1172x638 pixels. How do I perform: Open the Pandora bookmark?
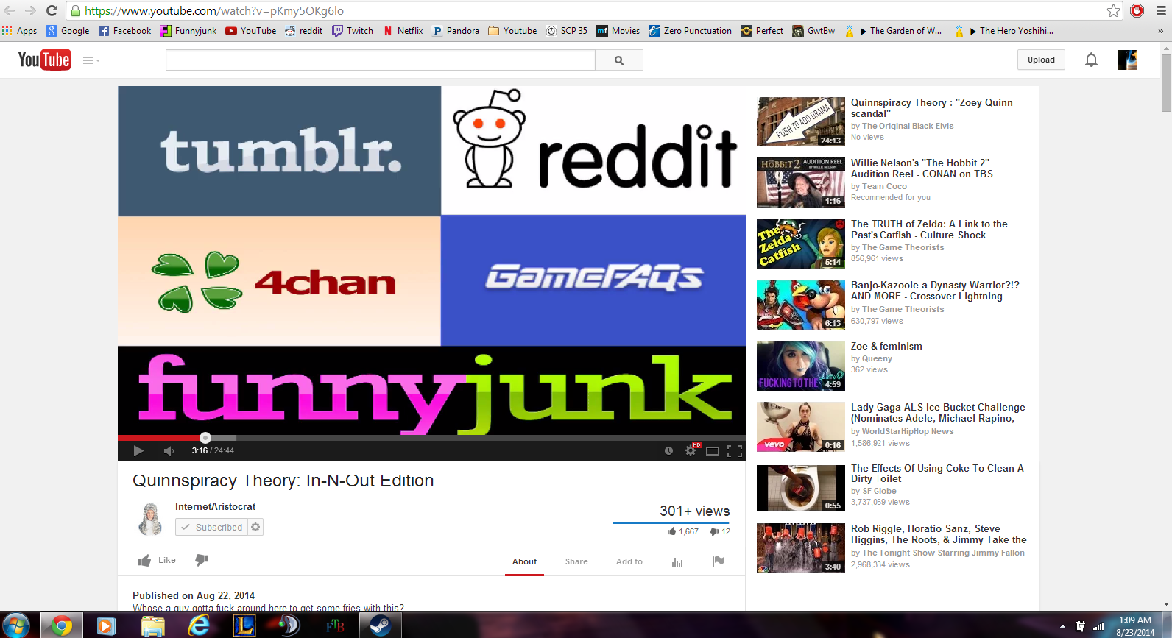click(x=456, y=31)
